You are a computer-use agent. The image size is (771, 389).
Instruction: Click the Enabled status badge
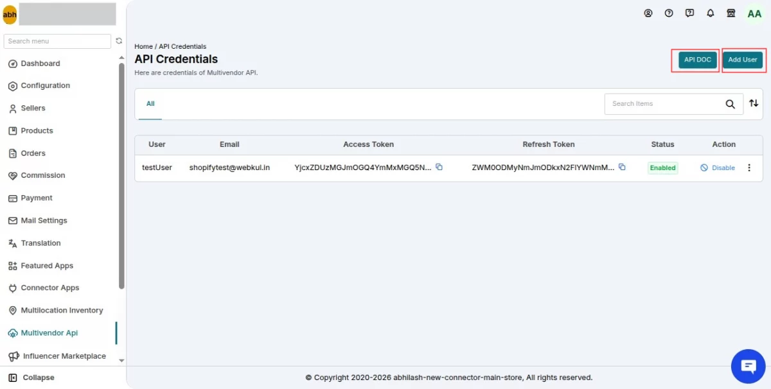(662, 168)
